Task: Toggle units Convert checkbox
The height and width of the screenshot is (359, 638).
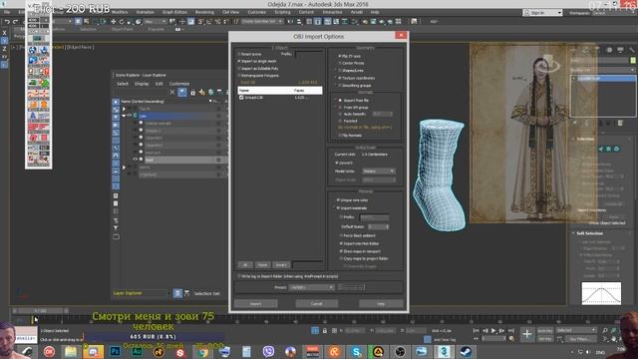Action: coord(337,163)
